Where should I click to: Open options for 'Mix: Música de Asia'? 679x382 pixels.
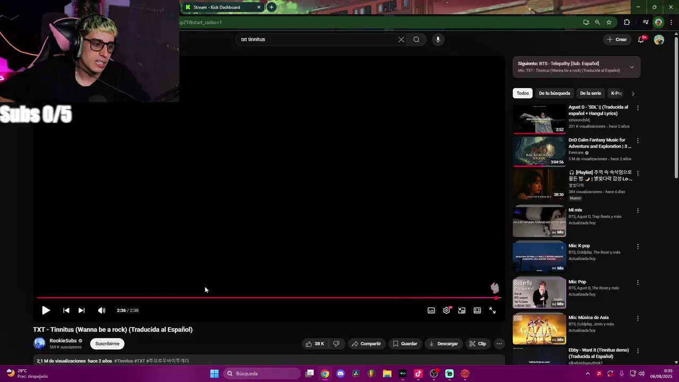point(638,318)
